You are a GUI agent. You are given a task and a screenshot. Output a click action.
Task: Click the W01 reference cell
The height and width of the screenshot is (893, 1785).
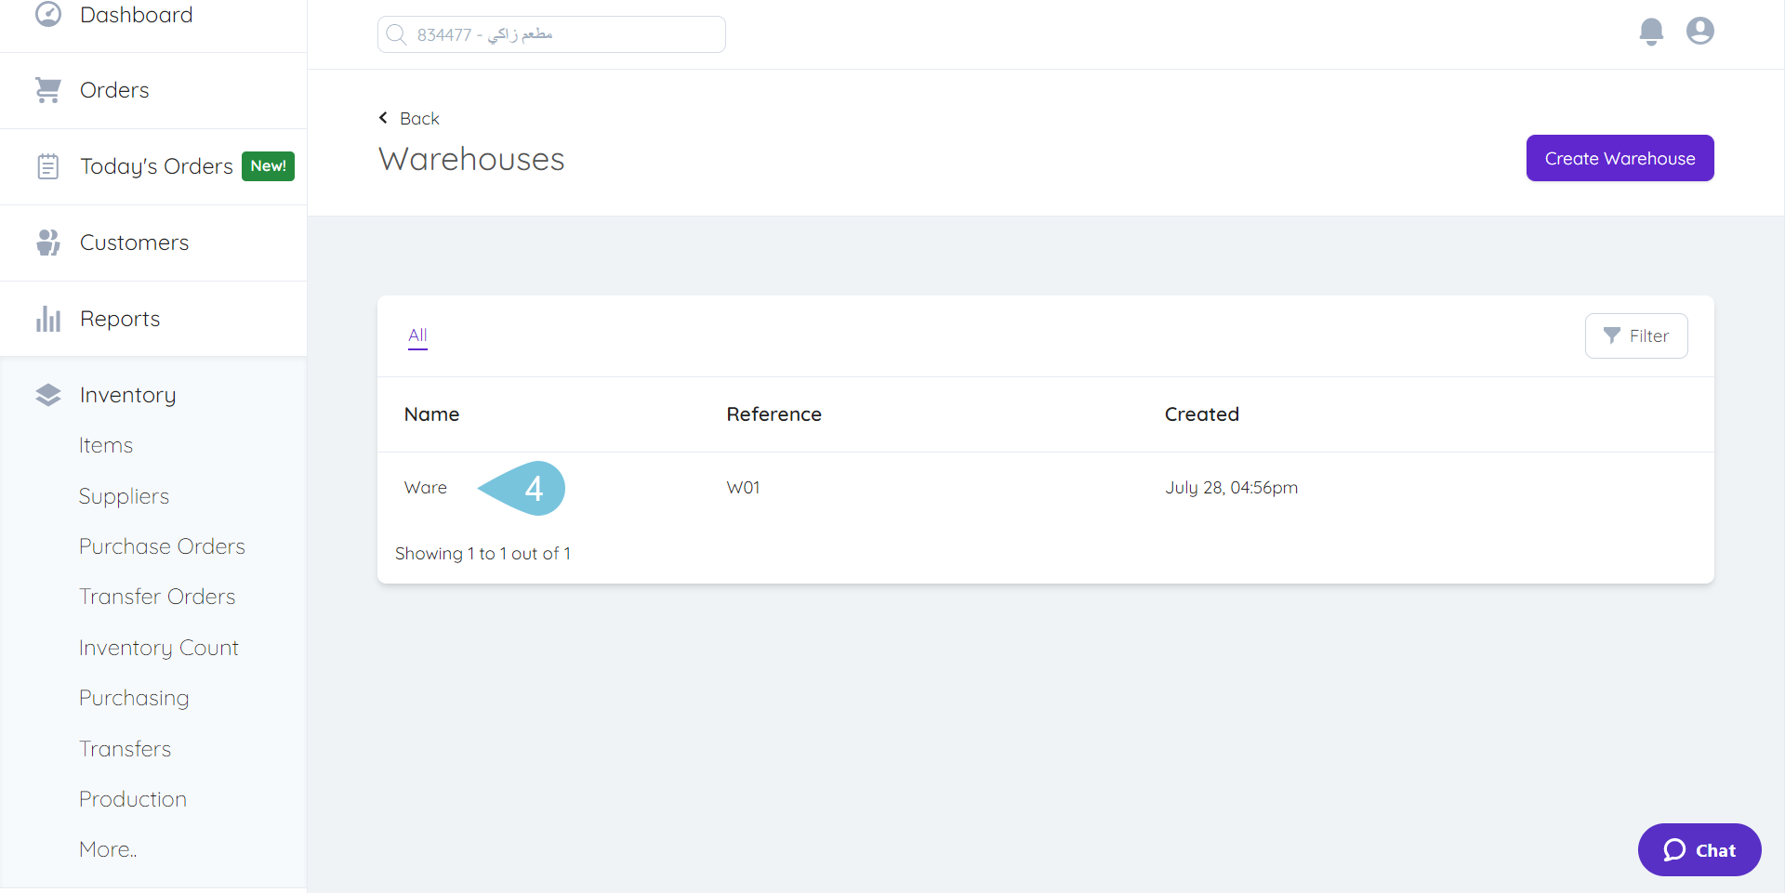pos(743,488)
